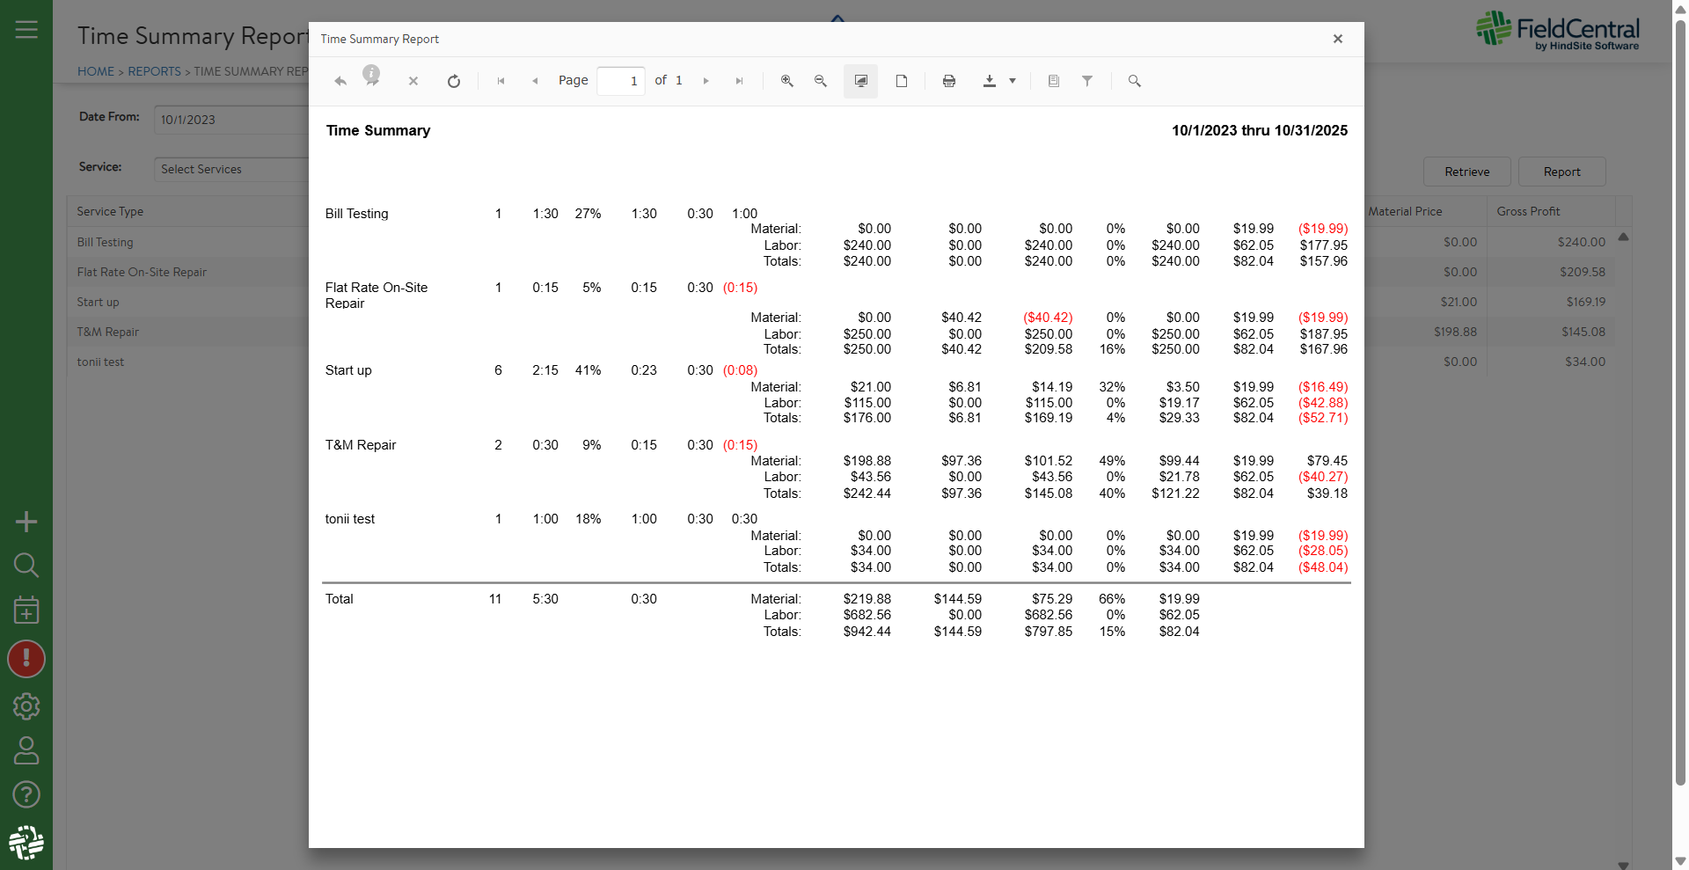Open the export format dropdown arrow

1013,81
